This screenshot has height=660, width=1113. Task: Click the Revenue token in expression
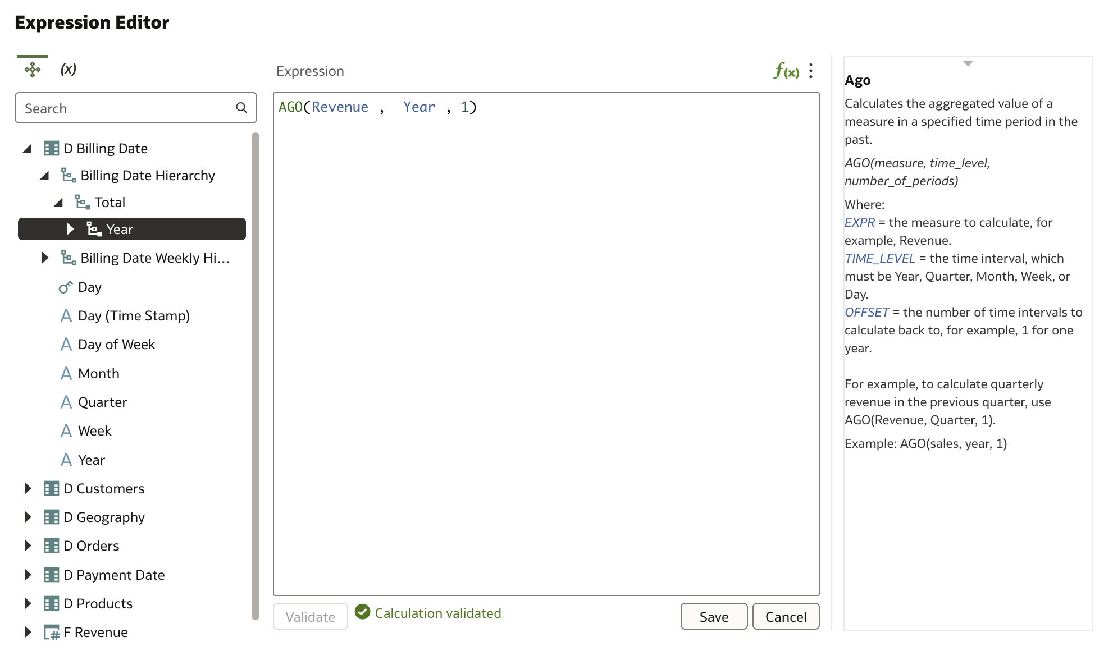340,107
